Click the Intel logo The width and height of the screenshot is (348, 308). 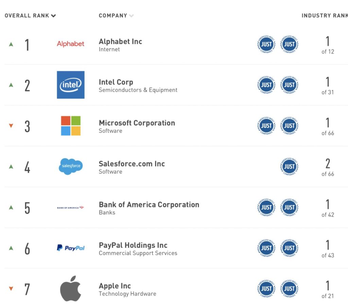[71, 85]
